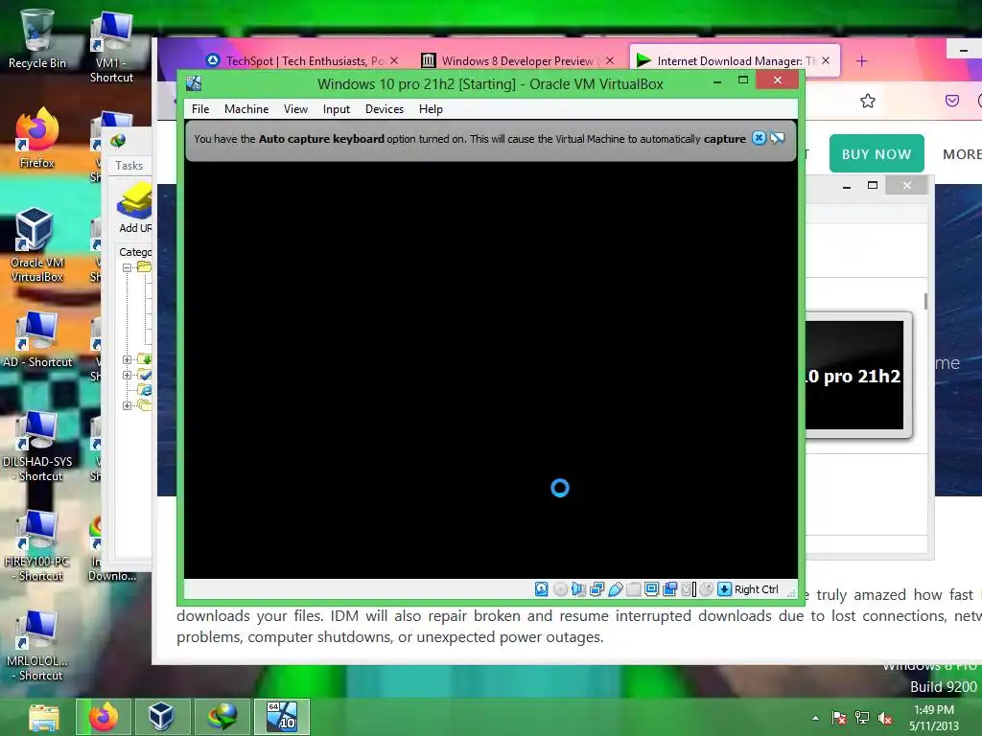The image size is (982, 736).
Task: Close the Windows 8 Developer Preview tab
Action: click(609, 60)
